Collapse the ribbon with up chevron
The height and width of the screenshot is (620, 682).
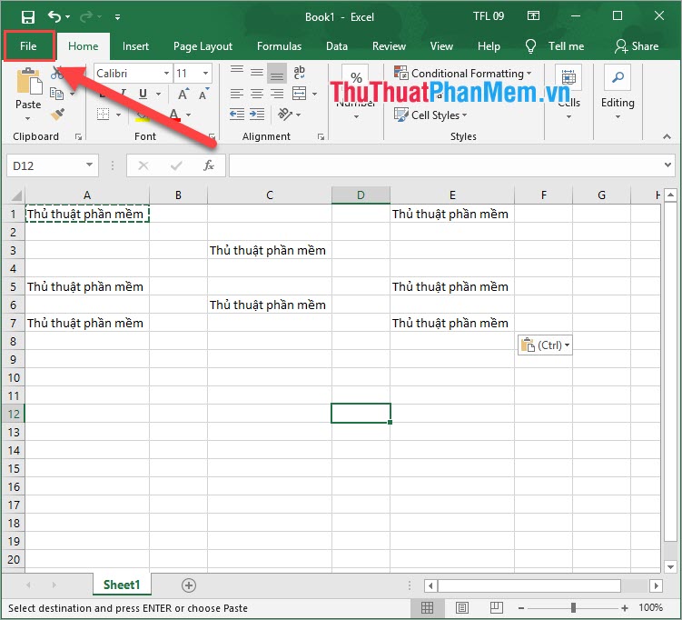click(667, 136)
